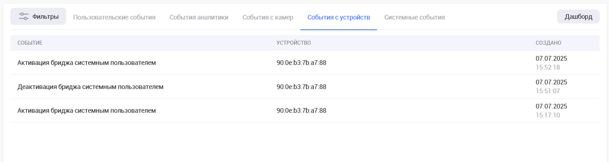Open the Фильтры filter panel
The width and height of the screenshot is (609, 162).
(x=38, y=17)
